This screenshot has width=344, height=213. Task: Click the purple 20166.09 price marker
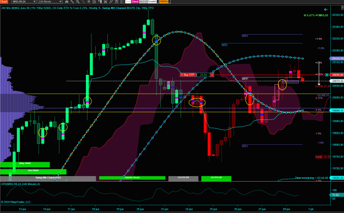pos(337,58)
